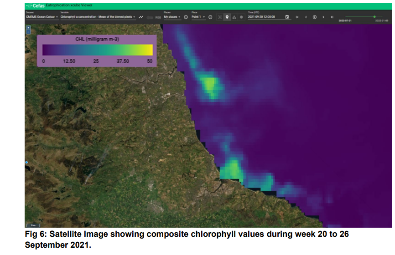Click the time-series chart icon
The image size is (395, 255).
[x=141, y=17]
